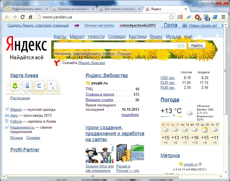Open the Kung Fu Panda article thumbnail
This screenshot has height=181, width=230.
pos(100,154)
